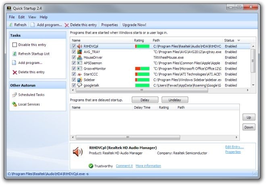Uncheck the GrooveMonitor startup checkbox
The height and width of the screenshot is (185, 266).
pos(74,68)
